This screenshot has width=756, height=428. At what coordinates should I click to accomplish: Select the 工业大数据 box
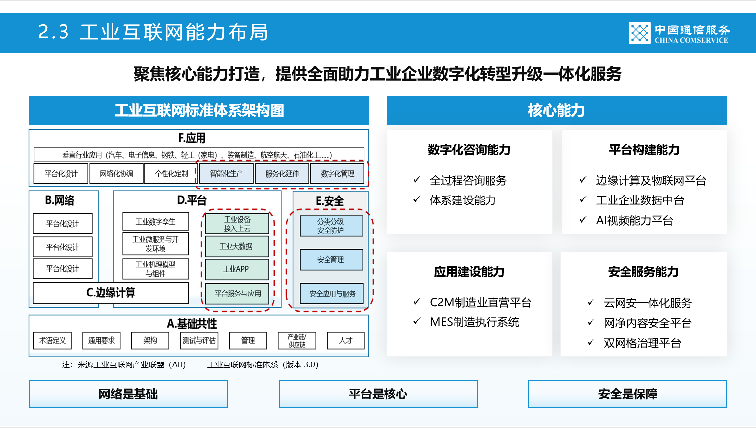(x=237, y=246)
